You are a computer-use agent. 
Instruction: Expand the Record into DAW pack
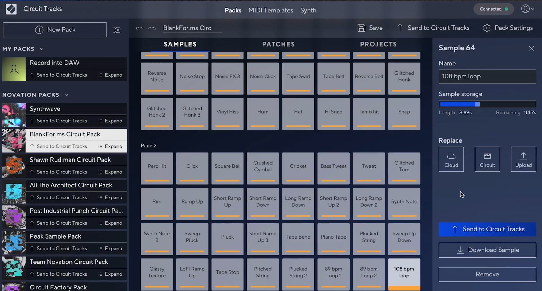pyautogui.click(x=110, y=75)
